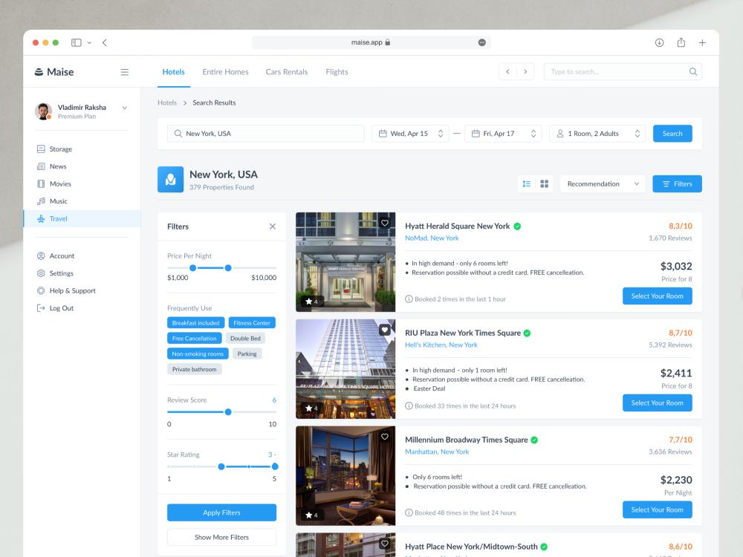Image resolution: width=743 pixels, height=557 pixels.
Task: Switch to the Hotels tab
Action: [x=173, y=72]
